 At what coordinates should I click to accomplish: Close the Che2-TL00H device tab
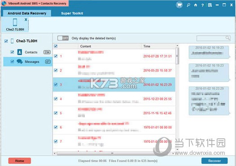point(26,20)
